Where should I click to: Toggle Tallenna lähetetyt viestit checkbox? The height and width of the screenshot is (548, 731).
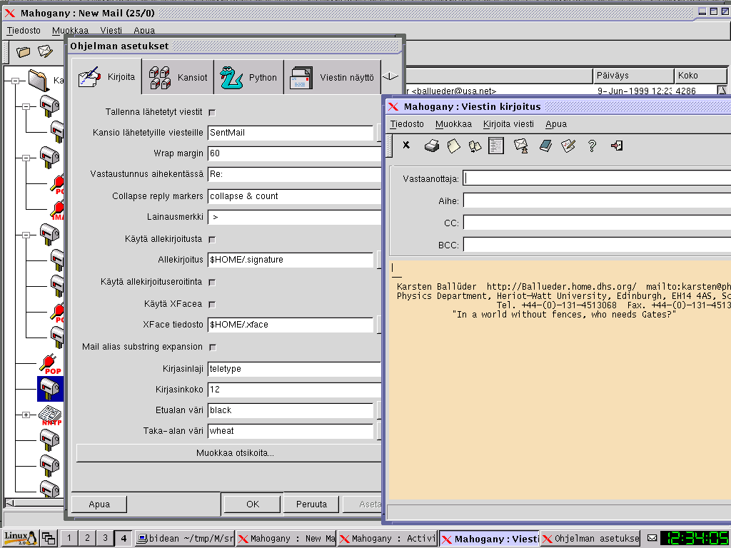point(212,112)
